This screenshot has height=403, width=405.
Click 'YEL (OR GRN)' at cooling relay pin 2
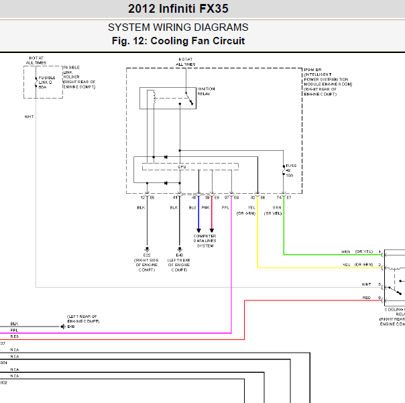[x=358, y=265]
